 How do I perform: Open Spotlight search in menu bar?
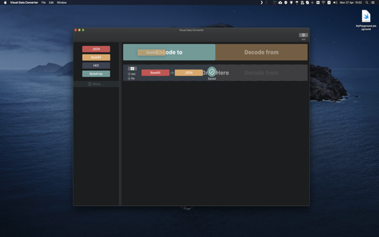click(366, 3)
